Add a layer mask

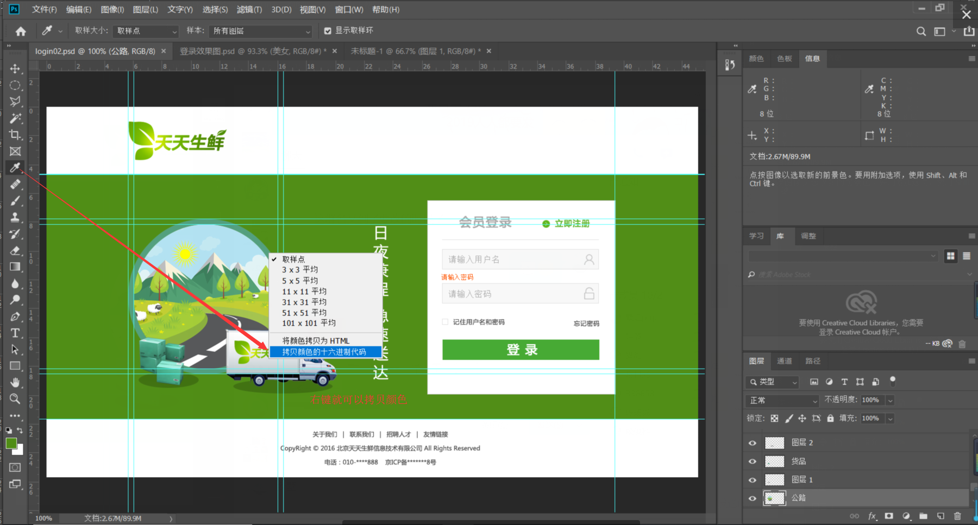pos(889,516)
